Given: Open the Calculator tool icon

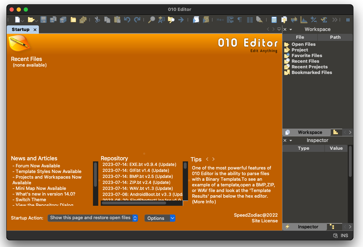Looking at the screenshot, I should (274, 20).
